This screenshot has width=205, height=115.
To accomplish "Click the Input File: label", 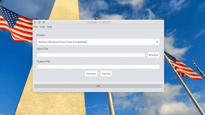I will (43, 49).
